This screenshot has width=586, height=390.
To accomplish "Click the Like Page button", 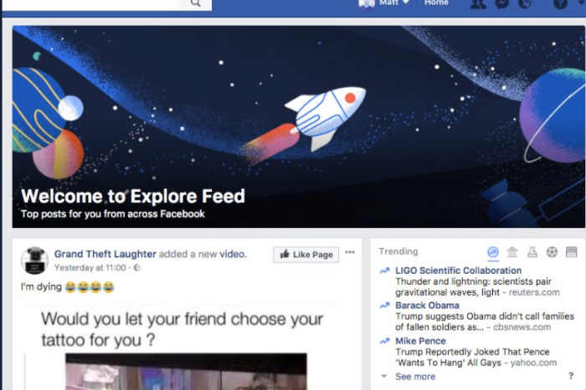I will point(306,255).
